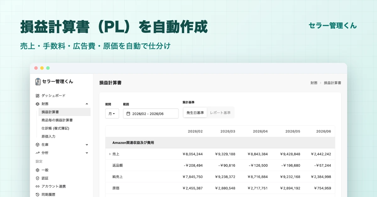This screenshot has width=377, height=197.
Task: Click the 財務 breadcrumb link
Action: (x=314, y=83)
